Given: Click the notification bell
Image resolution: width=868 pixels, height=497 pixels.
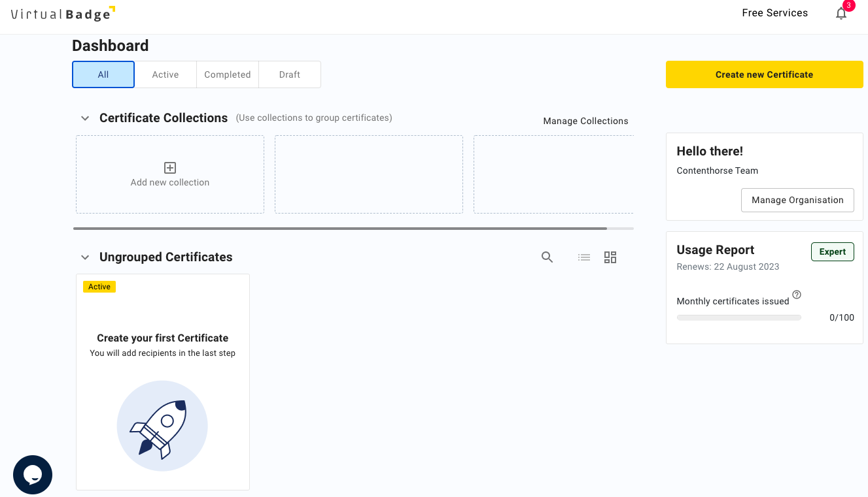Looking at the screenshot, I should 841,13.
